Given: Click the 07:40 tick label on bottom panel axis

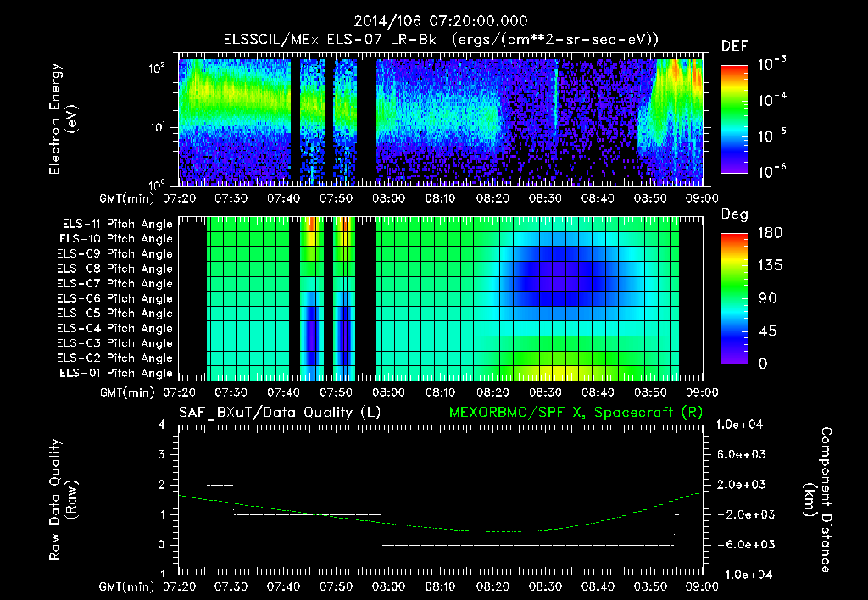Looking at the screenshot, I should pos(283,586).
